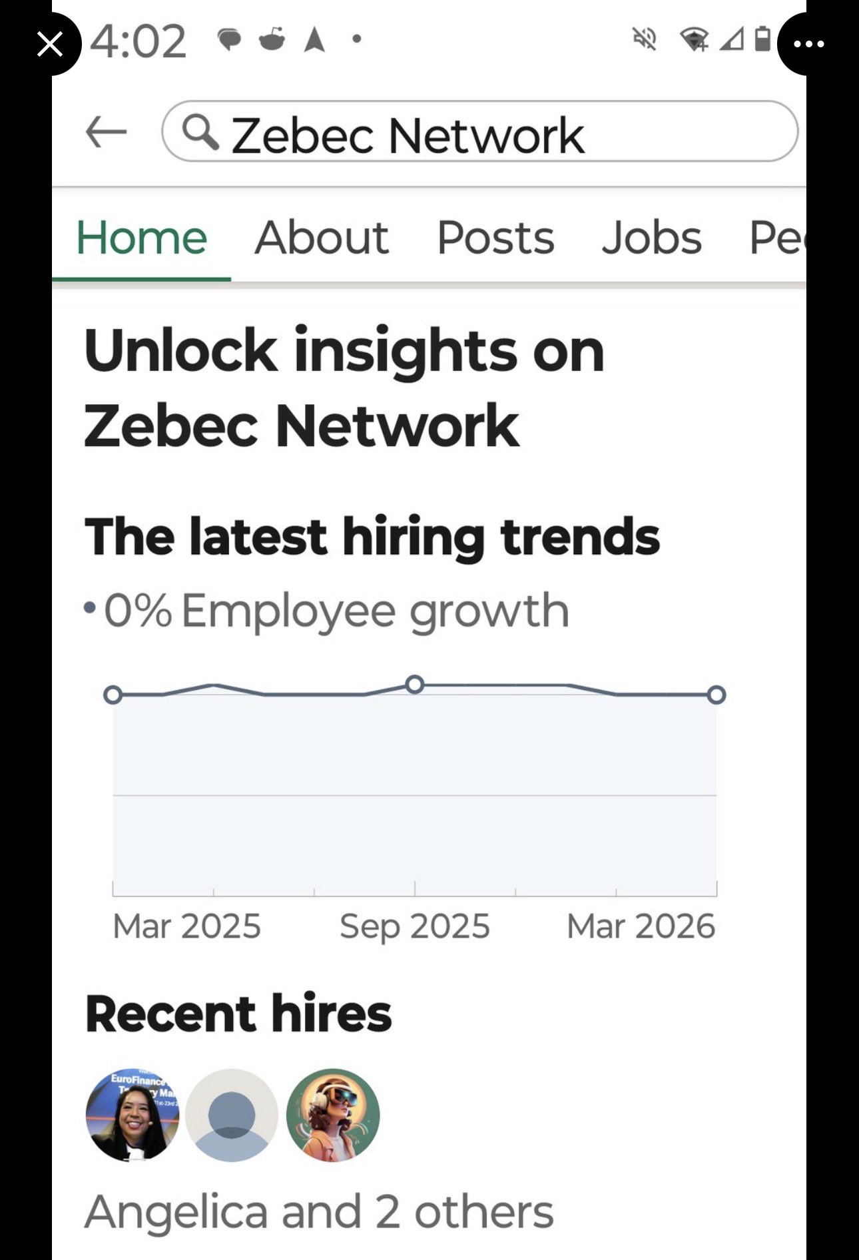Open the three-dot more options menu

coord(808,45)
